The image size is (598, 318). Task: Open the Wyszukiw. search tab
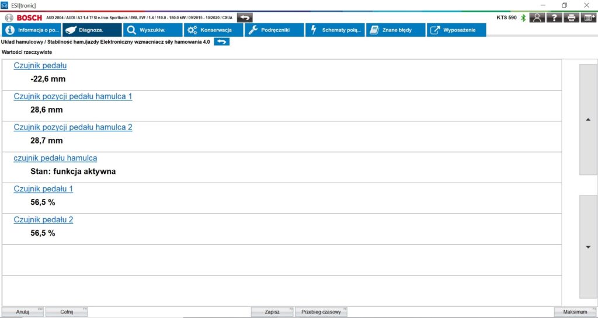(x=152, y=30)
